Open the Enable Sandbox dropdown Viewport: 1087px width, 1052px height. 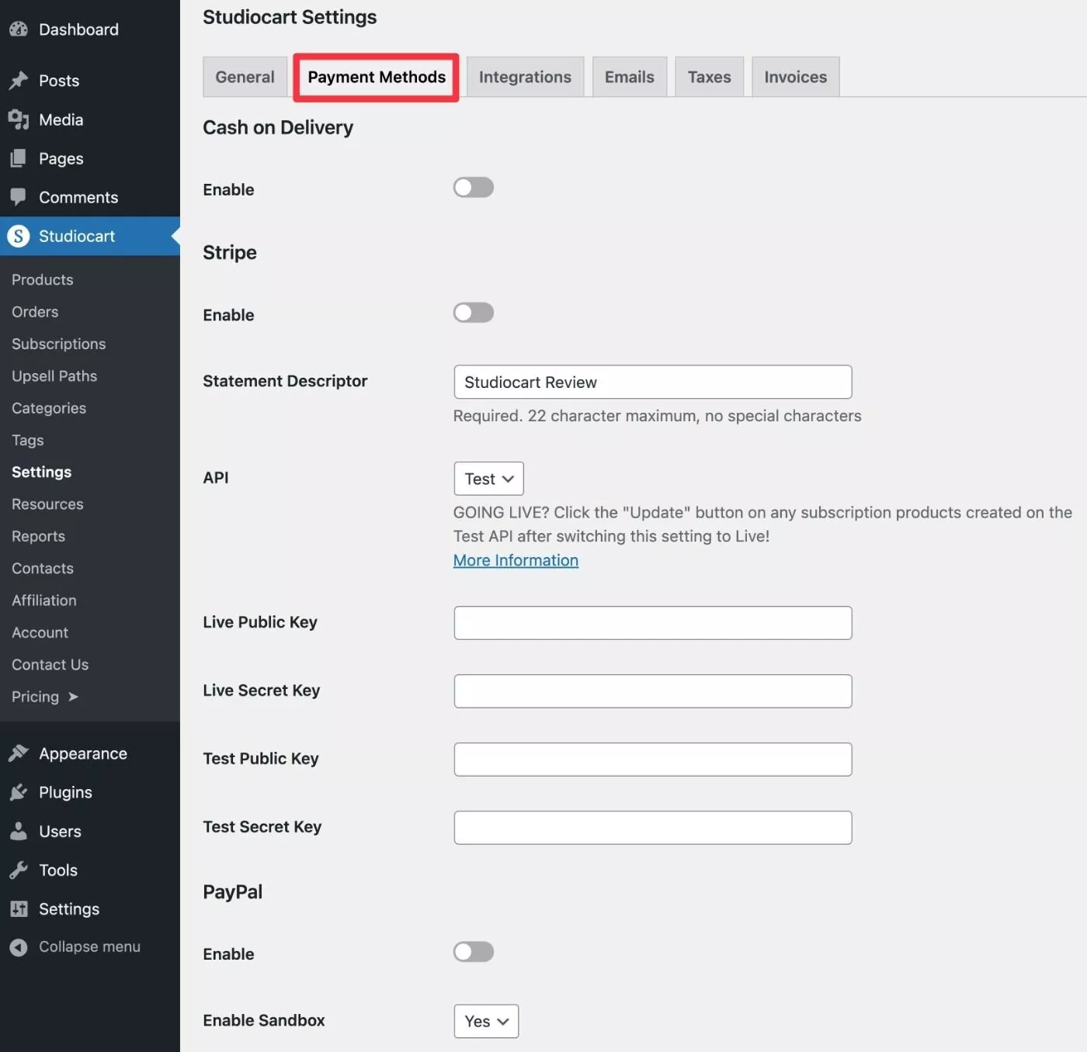click(486, 1021)
